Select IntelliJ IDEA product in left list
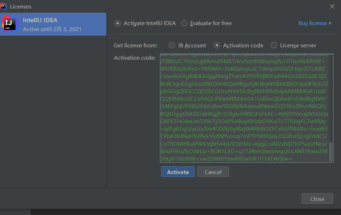 [53, 24]
